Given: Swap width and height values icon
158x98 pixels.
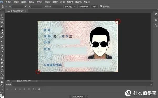Looking at the screenshot, I should click(26, 6).
